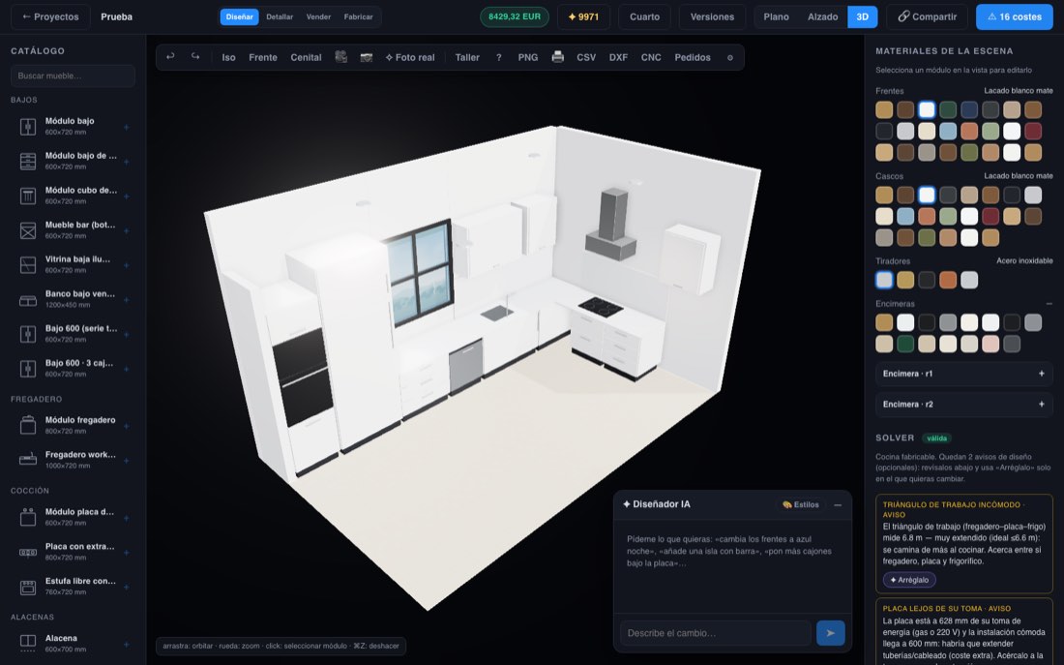Go back to Proyectos
The height and width of the screenshot is (665, 1064).
pos(50,17)
